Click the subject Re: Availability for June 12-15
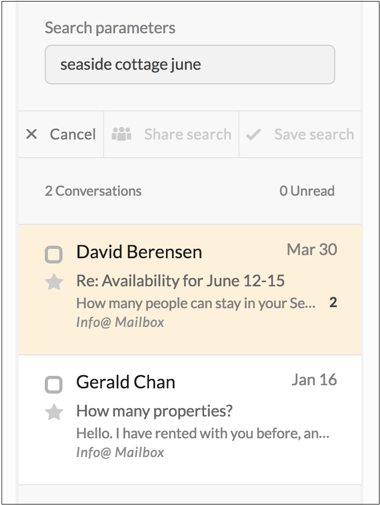The image size is (380, 505). [x=180, y=281]
